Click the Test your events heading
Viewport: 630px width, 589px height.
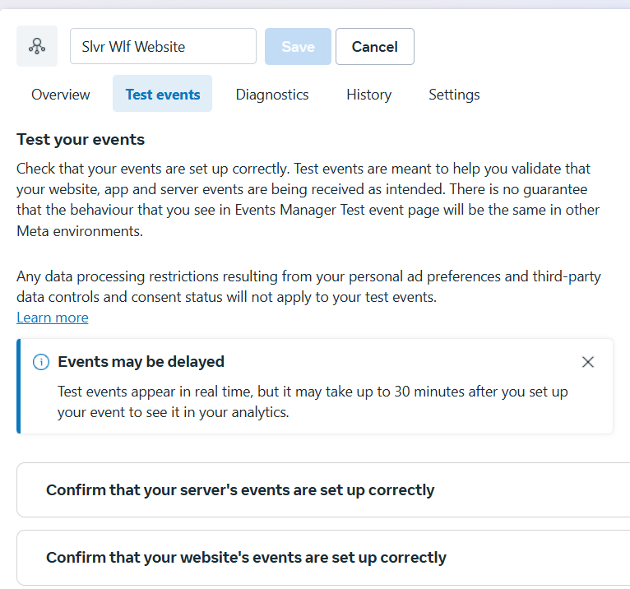pos(81,139)
